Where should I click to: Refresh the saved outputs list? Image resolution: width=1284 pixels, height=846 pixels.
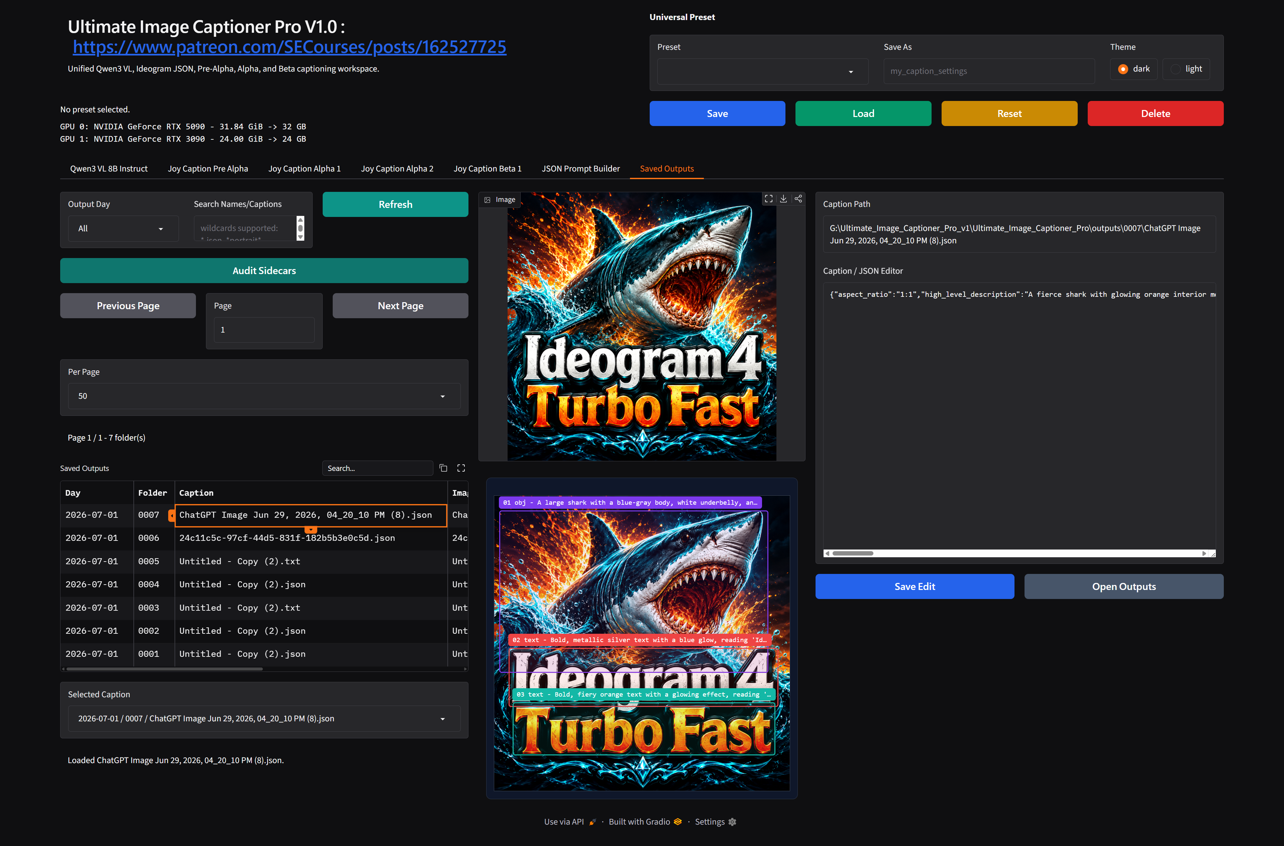[396, 205]
